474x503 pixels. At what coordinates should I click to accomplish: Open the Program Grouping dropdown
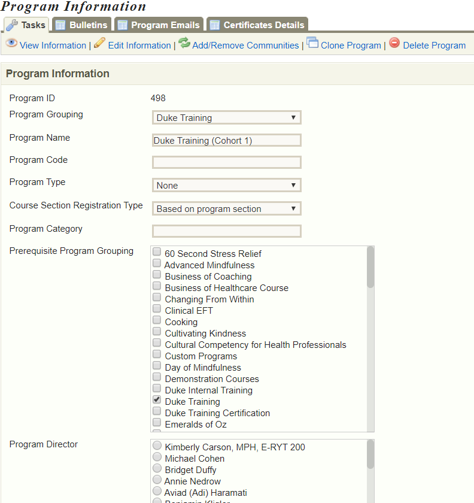coord(227,118)
